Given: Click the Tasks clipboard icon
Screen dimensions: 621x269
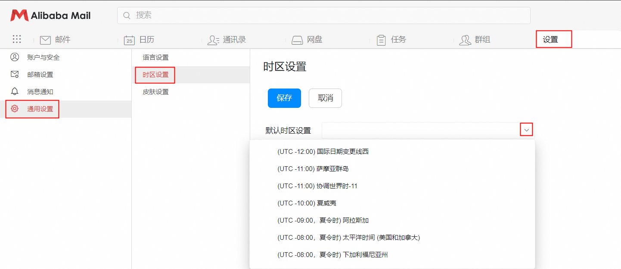Looking at the screenshot, I should [x=381, y=40].
